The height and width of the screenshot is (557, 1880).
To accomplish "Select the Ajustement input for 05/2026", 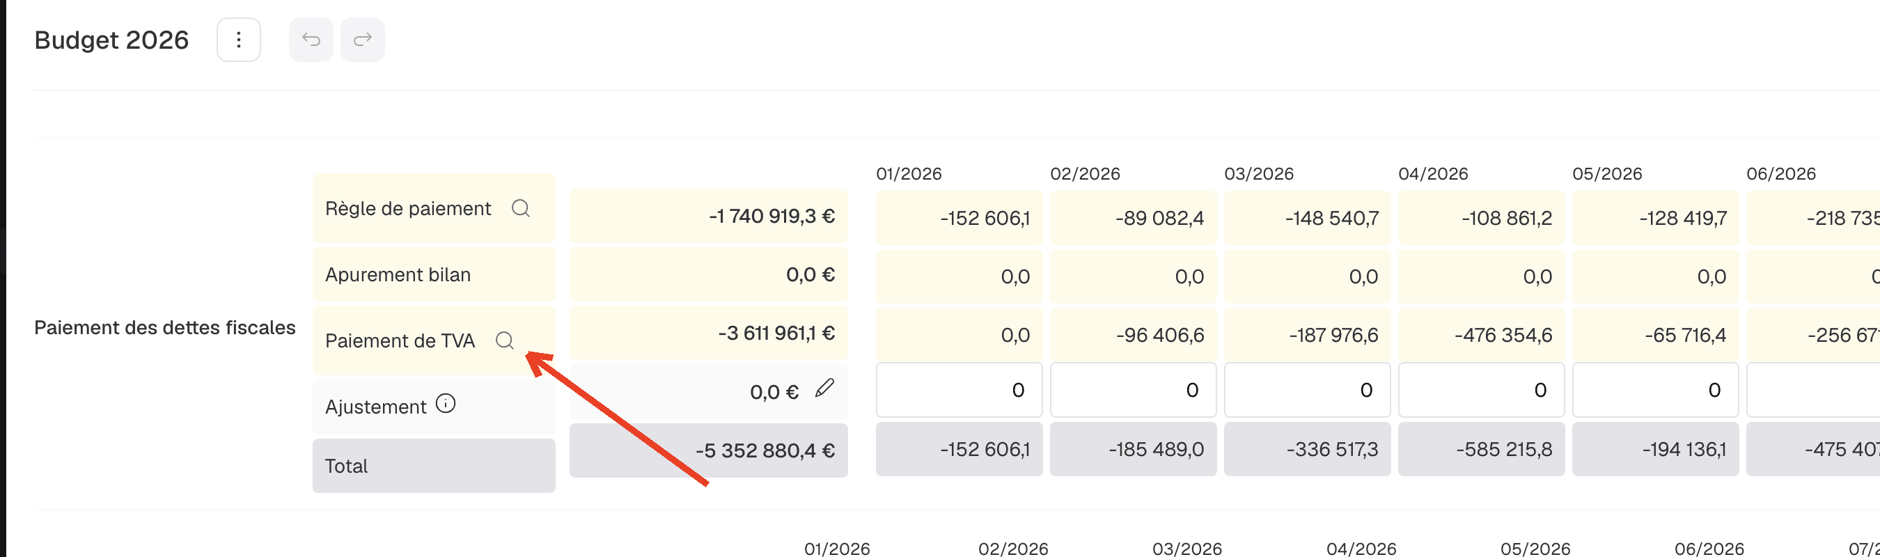I will (x=1655, y=390).
